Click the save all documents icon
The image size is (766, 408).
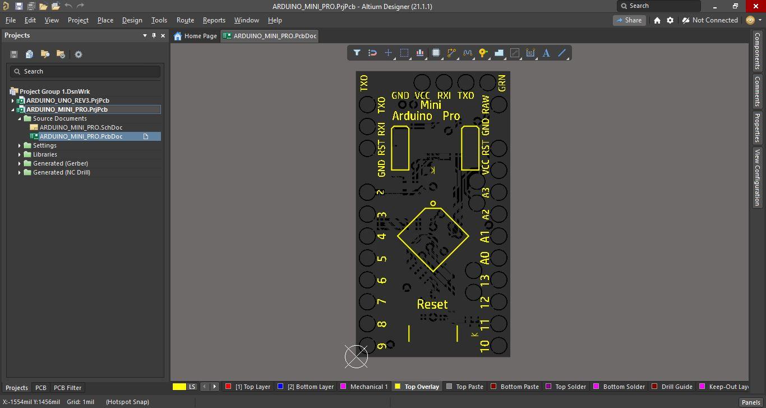pyautogui.click(x=31, y=6)
